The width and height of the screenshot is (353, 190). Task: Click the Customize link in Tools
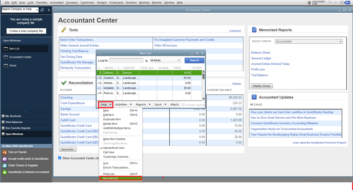[235, 31]
